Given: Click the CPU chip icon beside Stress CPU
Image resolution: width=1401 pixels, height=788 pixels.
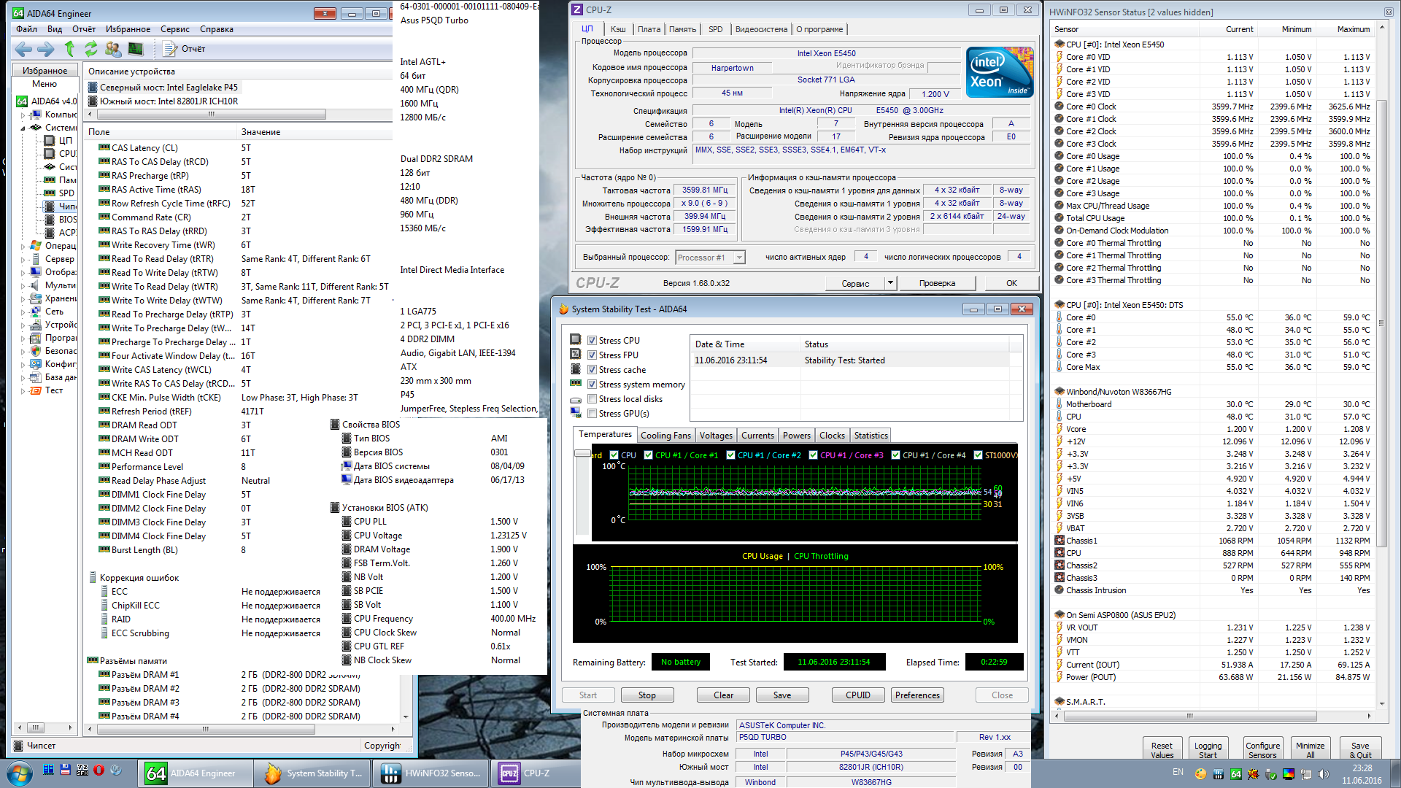Looking at the screenshot, I should click(576, 340).
